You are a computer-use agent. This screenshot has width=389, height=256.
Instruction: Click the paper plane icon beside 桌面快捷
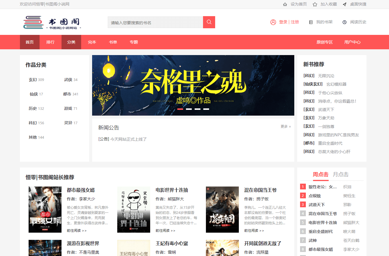[345, 4]
